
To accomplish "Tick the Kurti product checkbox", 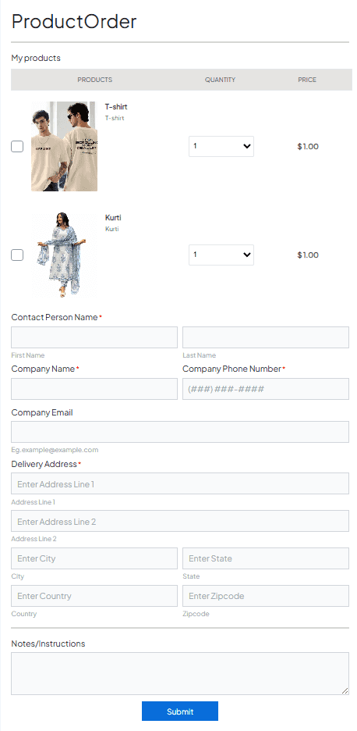I will point(17,255).
